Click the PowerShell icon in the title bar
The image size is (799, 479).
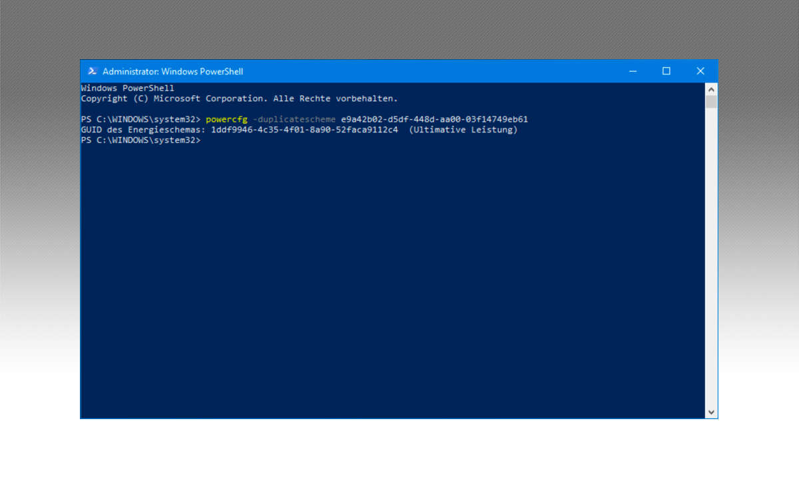point(93,71)
